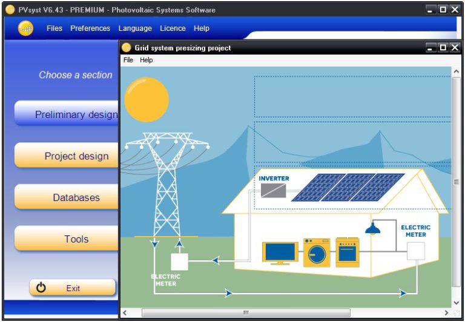Image resolution: width=465 pixels, height=322 pixels.
Task: Click the horizontal scrollbar left arrow
Action: click(x=125, y=313)
